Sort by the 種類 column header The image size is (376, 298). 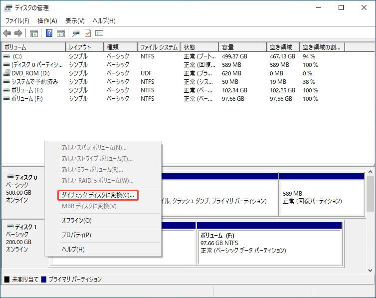coord(121,47)
